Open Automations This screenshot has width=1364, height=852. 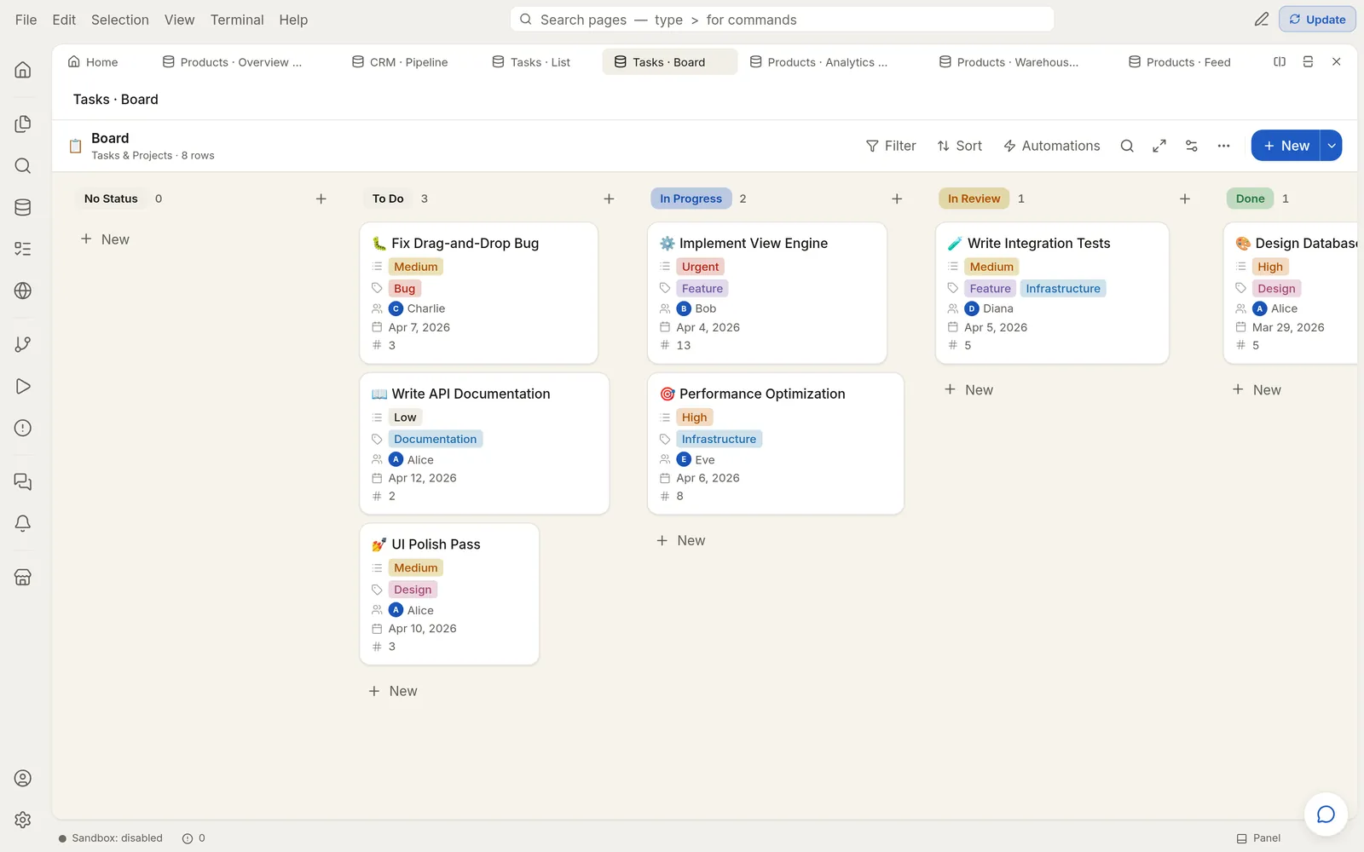coord(1052,146)
